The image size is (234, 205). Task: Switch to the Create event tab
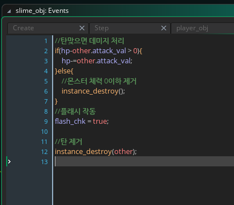point(48,28)
